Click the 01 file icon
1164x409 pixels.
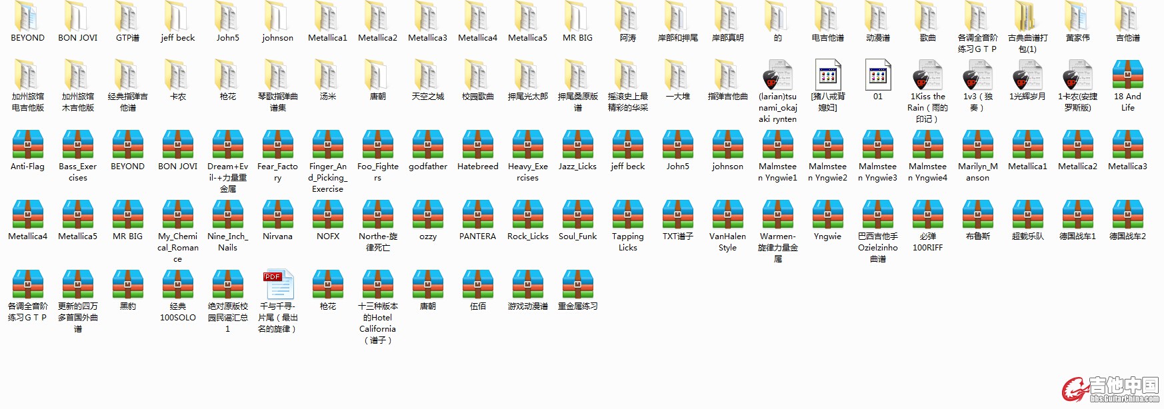pyautogui.click(x=878, y=75)
